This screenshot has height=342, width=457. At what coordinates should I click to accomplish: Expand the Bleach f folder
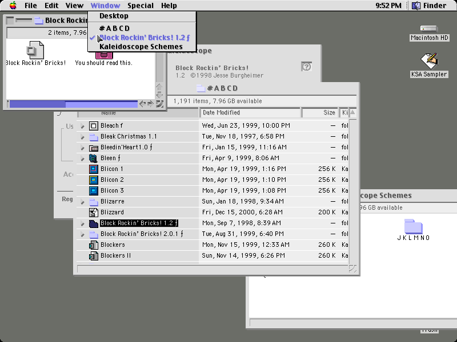(82, 126)
